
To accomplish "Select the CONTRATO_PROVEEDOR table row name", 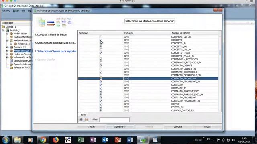I will tap(184, 98).
